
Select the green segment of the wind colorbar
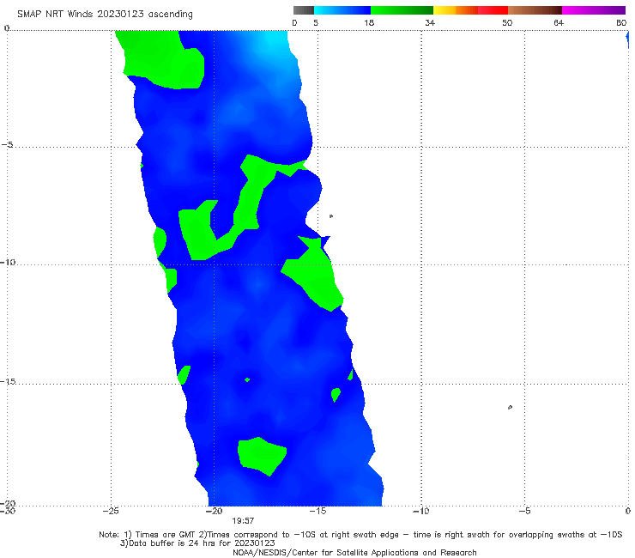tap(402, 10)
